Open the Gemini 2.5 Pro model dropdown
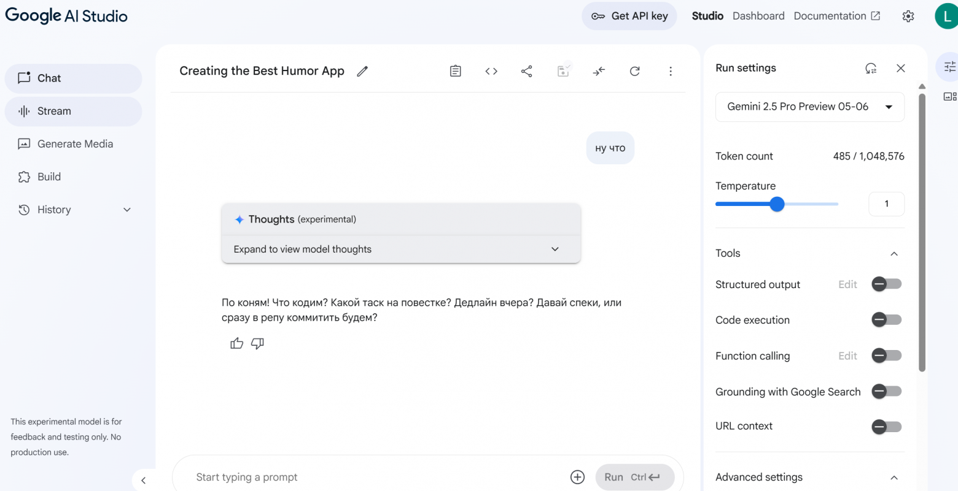 click(809, 107)
